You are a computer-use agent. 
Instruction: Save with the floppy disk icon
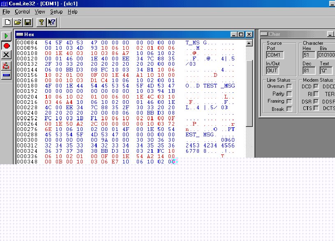[x=28, y=22]
